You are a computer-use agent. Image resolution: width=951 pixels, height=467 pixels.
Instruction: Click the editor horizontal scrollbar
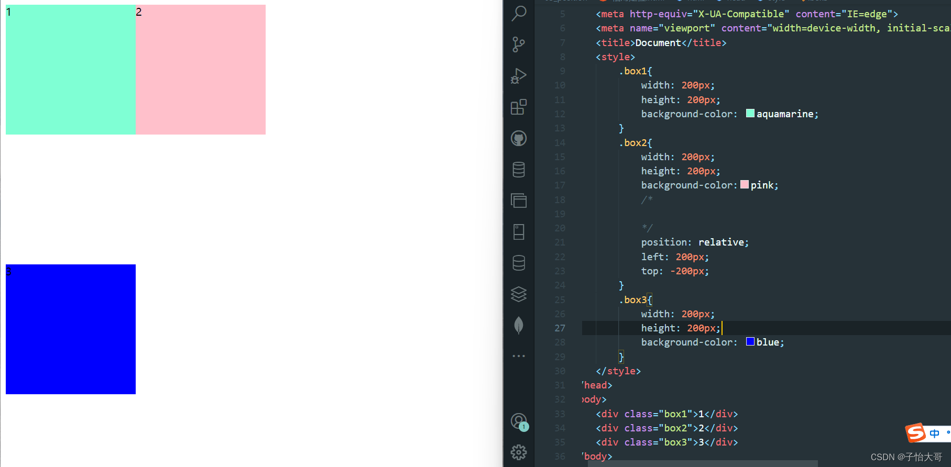(x=702, y=464)
